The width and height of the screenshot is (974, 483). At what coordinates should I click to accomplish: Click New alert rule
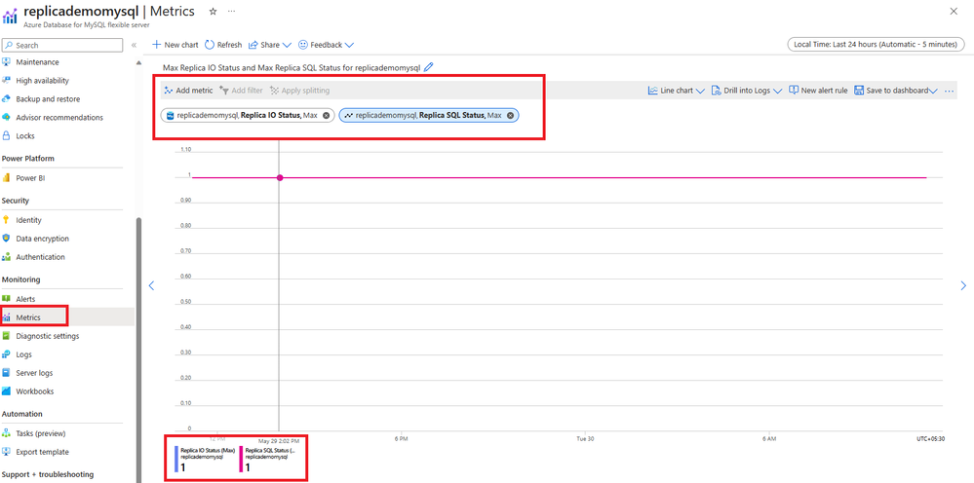pos(818,91)
